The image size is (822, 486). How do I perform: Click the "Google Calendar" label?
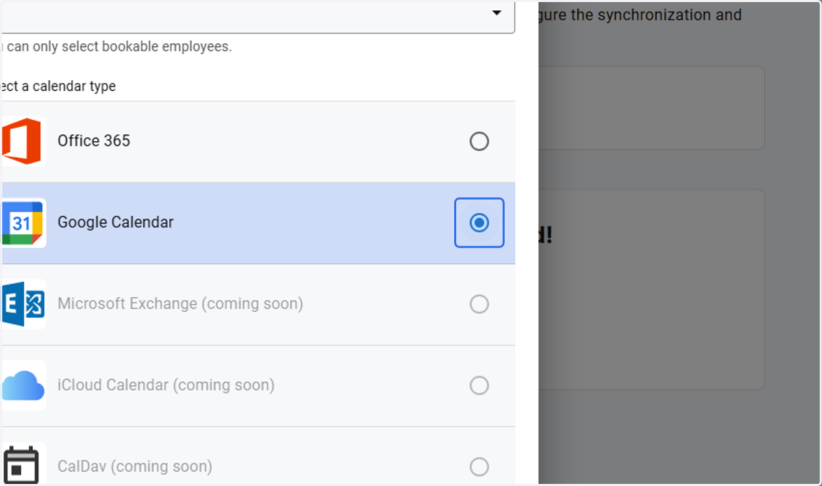coord(116,222)
